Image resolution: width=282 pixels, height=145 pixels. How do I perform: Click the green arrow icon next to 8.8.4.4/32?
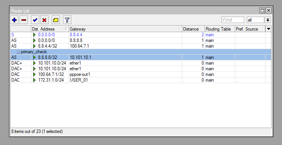(x=34, y=46)
